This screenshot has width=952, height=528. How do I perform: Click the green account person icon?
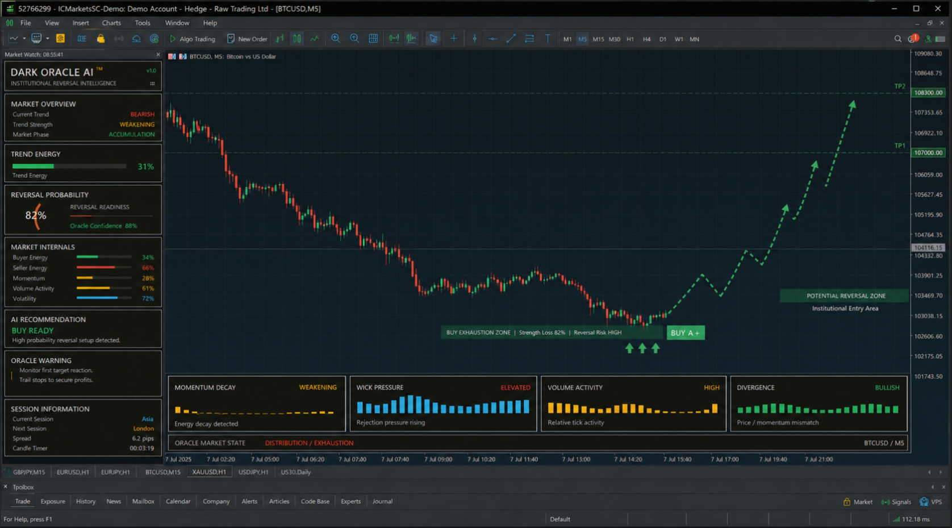coord(928,39)
